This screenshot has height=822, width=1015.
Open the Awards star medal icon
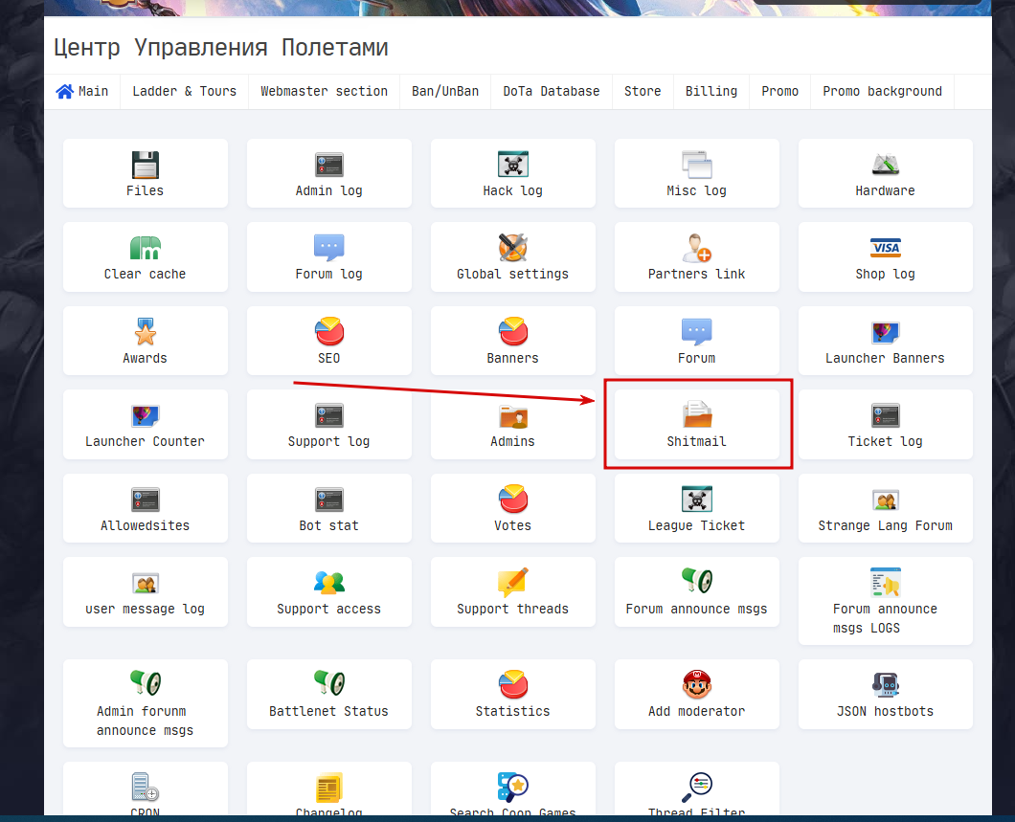coord(145,332)
